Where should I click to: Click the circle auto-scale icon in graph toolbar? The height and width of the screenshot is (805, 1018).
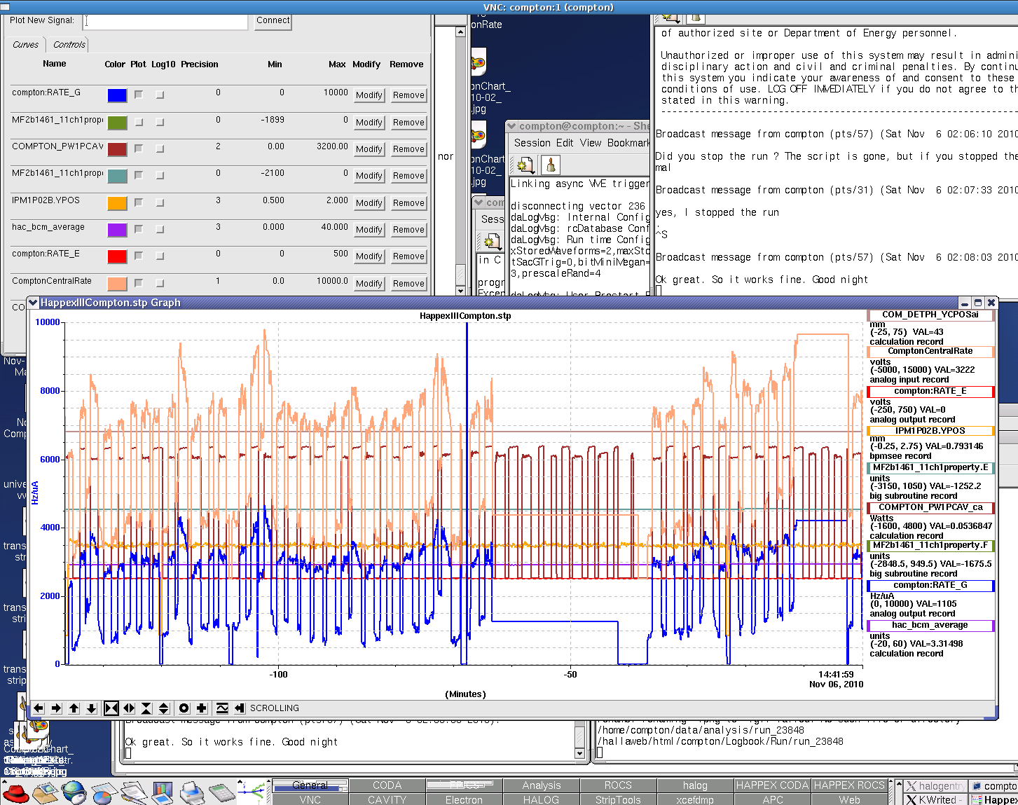point(184,708)
